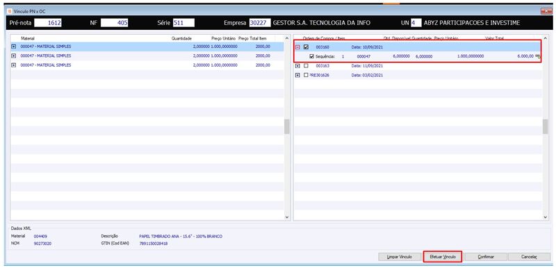Click the Material column header
Screen dimensions: 556x270
pyautogui.click(x=28, y=38)
